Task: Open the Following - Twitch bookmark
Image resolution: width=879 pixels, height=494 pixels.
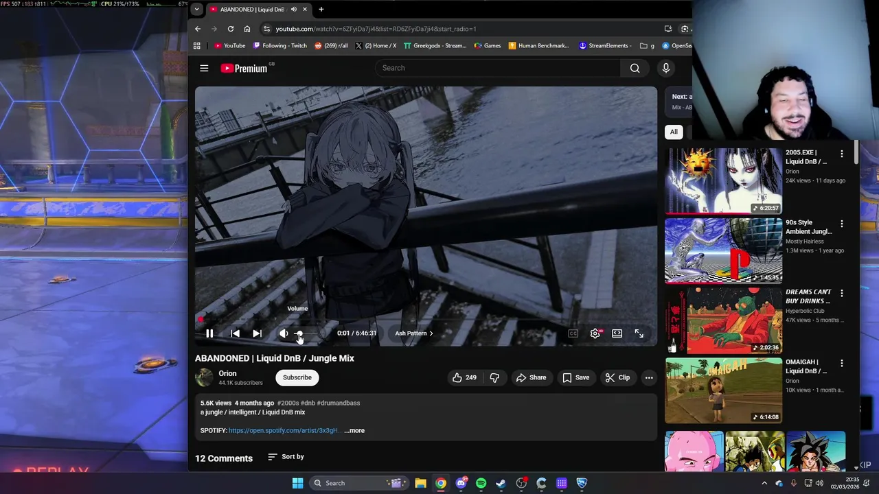Action: click(280, 46)
